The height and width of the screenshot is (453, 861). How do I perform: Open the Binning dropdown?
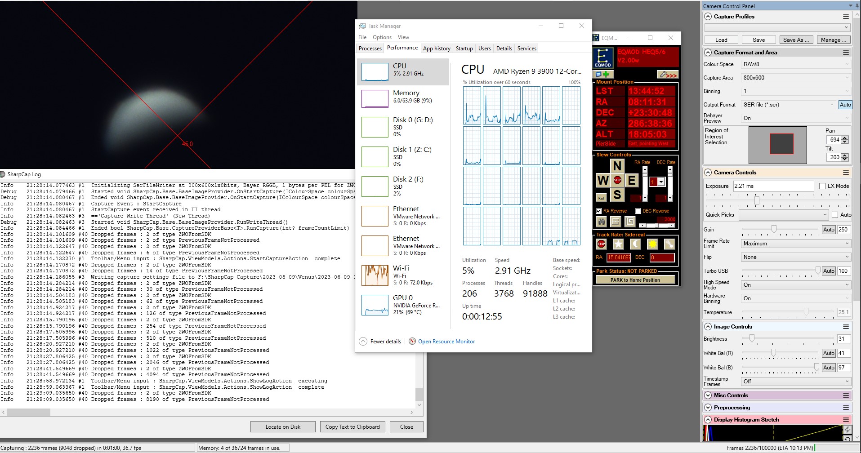[x=796, y=91]
